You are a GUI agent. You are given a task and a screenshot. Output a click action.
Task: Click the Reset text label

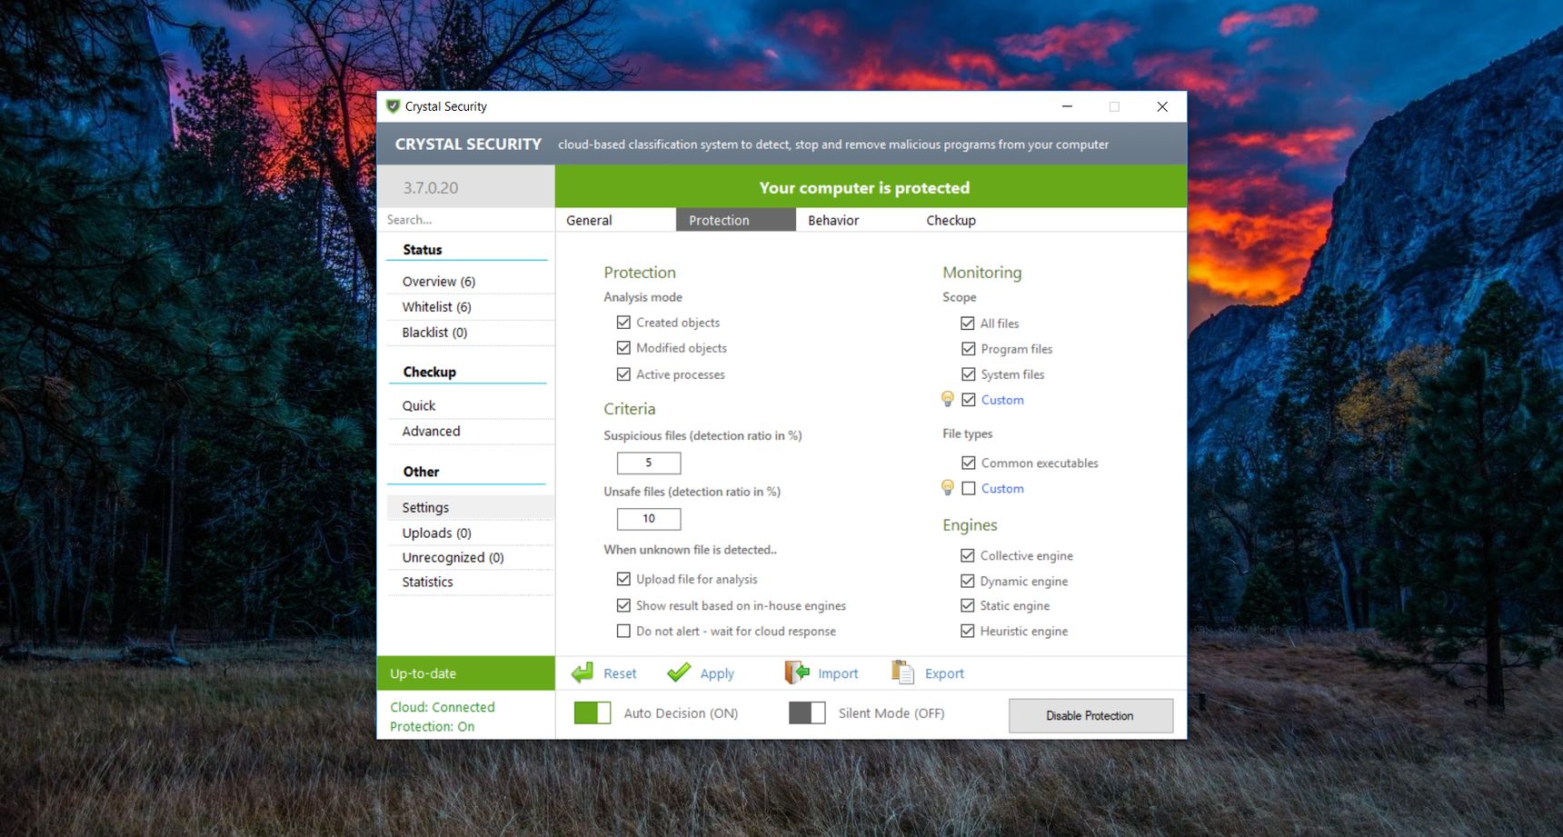tap(620, 673)
